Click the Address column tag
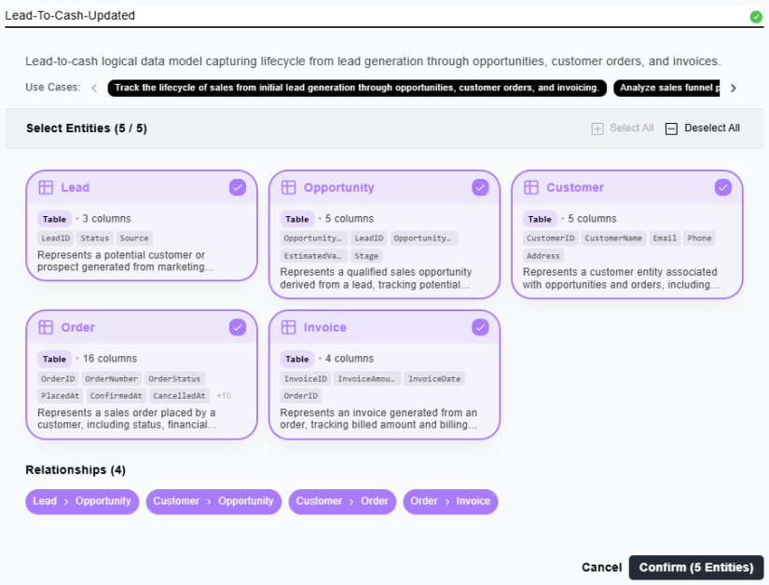 [x=542, y=256]
